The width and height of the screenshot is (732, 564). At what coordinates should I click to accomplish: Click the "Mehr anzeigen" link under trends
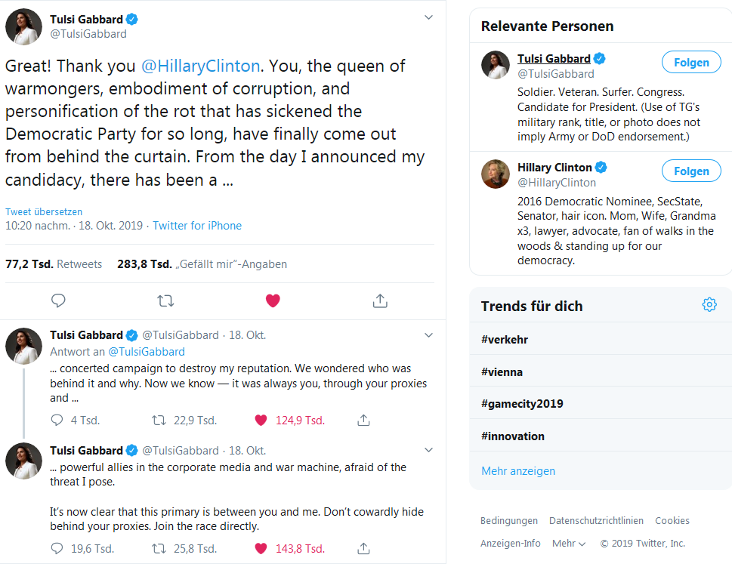coord(518,470)
